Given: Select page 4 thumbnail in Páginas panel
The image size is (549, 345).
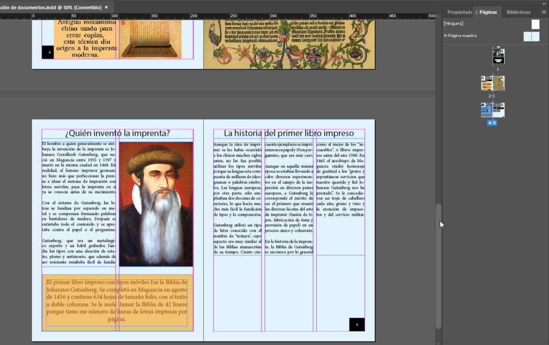Looking at the screenshot, I should pos(487,110).
